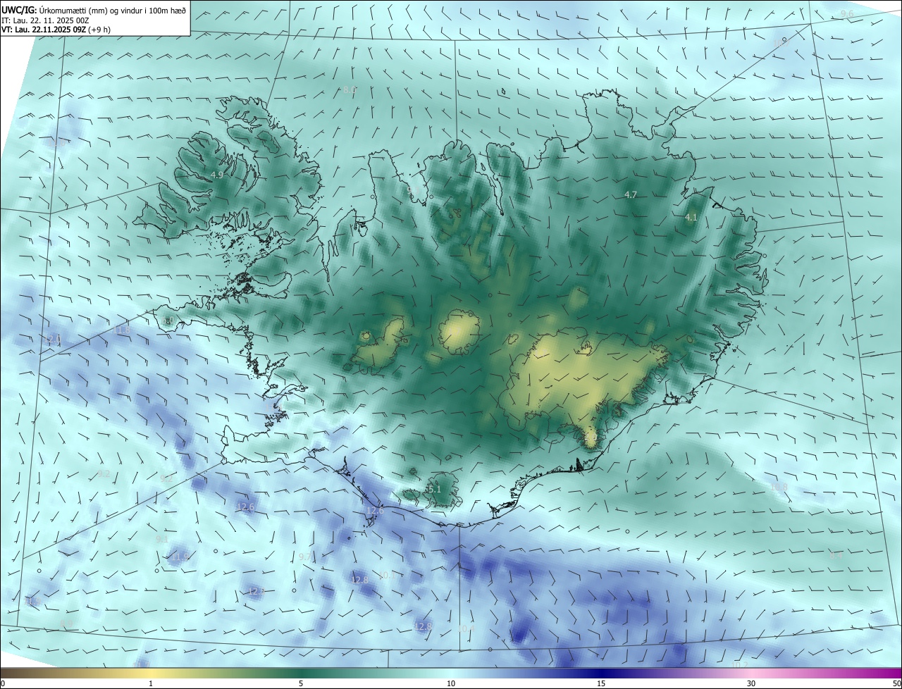
Task: Click the 5.1 value near the south coast
Action: click(433, 489)
